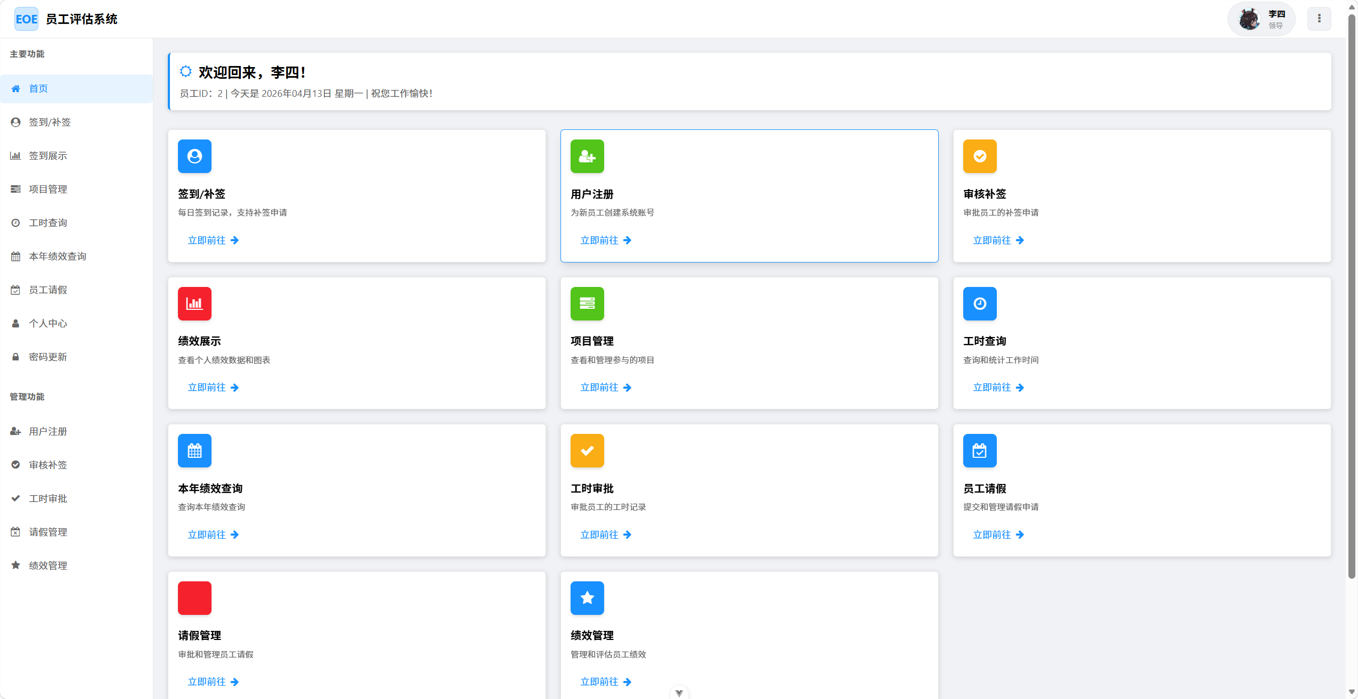Open the 李四 user profile dropdown
Screen dimensions: 1358x699
pos(1261,19)
